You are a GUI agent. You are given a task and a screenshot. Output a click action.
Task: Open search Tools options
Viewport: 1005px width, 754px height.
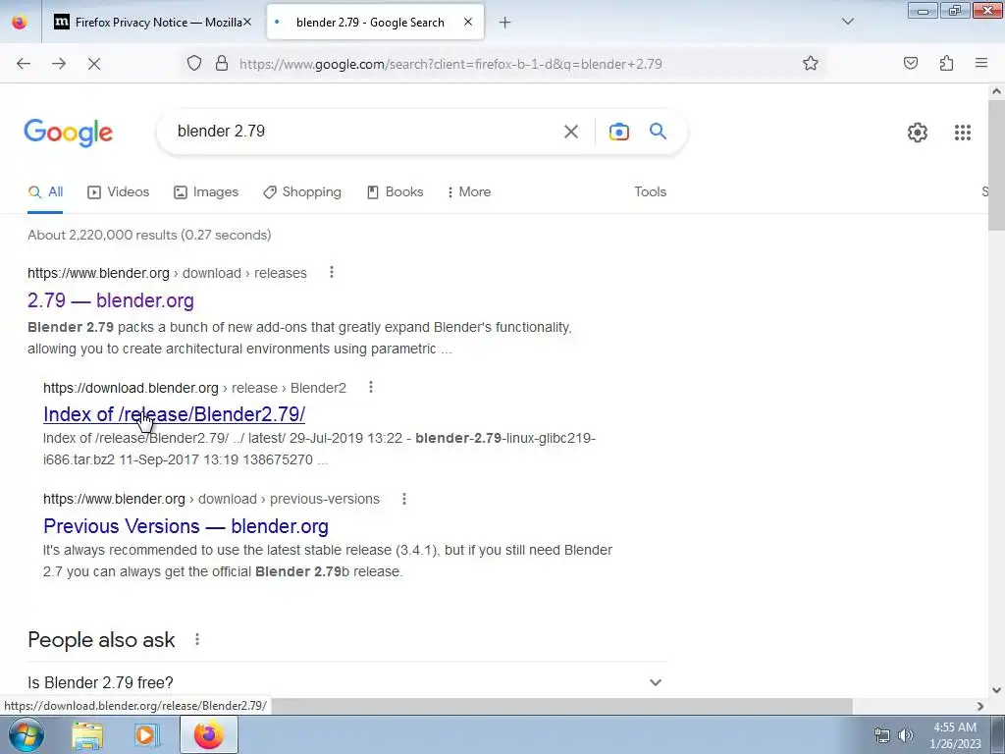click(x=650, y=191)
